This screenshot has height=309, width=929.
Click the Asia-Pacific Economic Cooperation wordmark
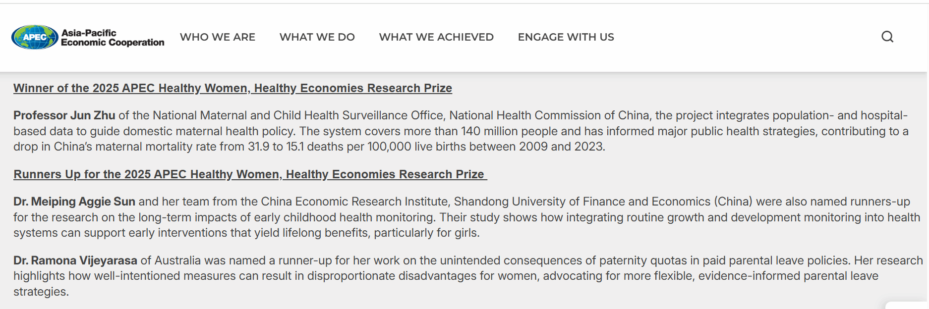(x=113, y=38)
